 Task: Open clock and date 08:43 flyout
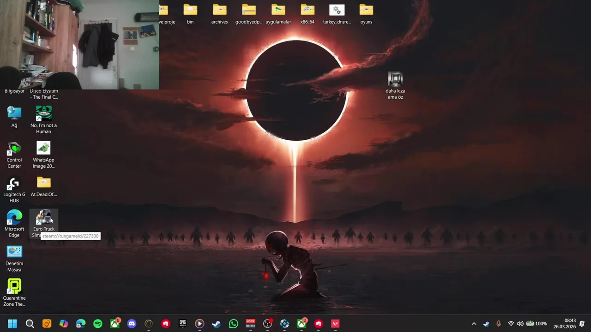[565, 324]
